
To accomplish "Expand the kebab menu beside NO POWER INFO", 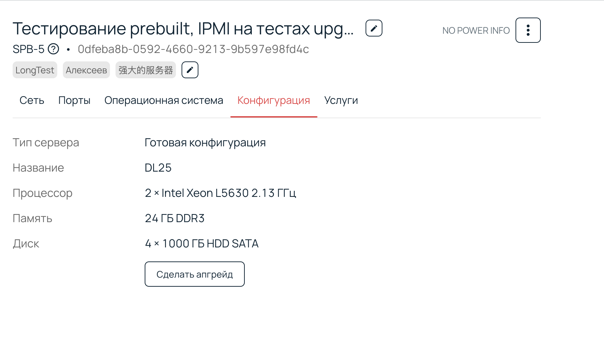I will [527, 30].
